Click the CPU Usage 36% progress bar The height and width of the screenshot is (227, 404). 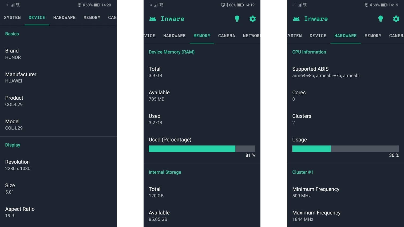[x=345, y=149]
